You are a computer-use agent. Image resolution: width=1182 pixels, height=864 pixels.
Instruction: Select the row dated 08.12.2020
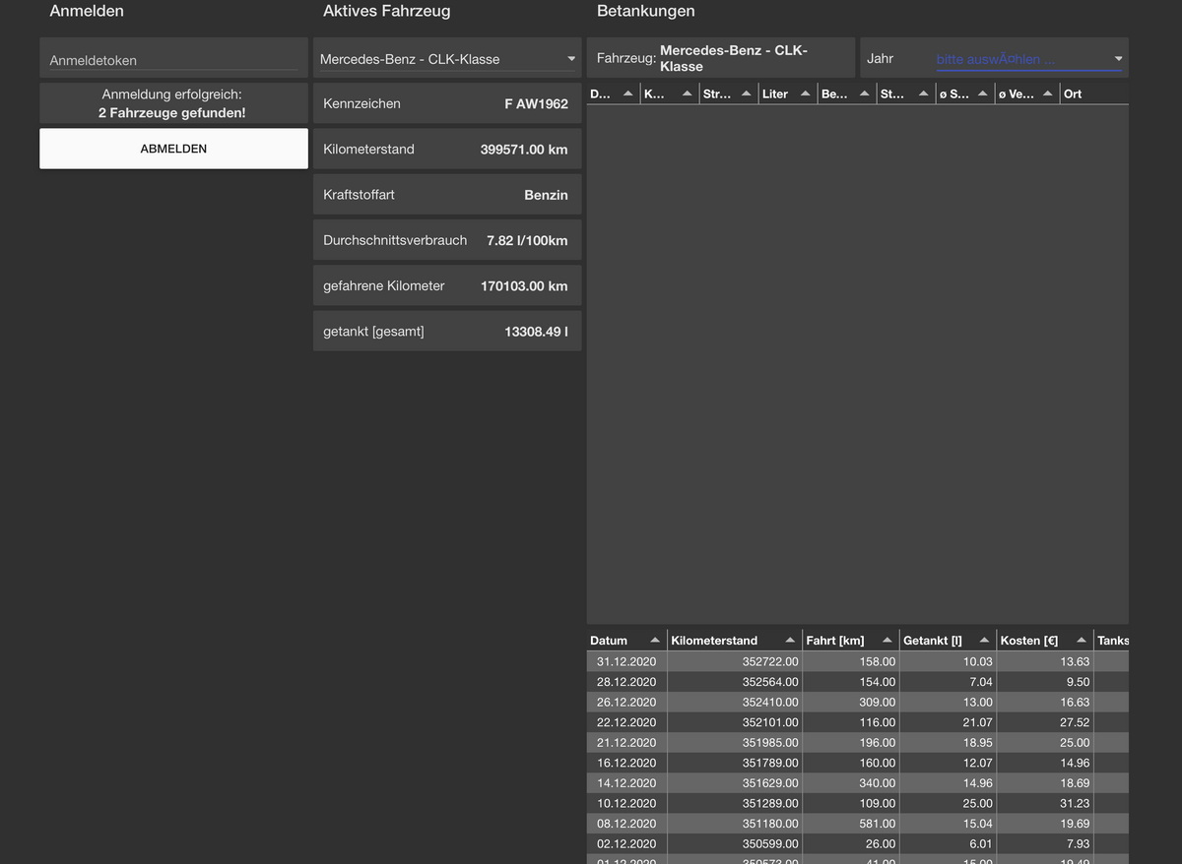(858, 824)
